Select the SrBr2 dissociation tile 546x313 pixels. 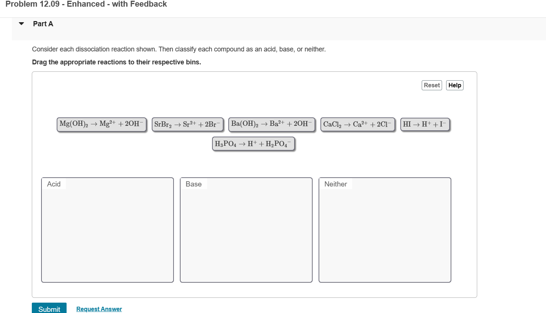click(x=187, y=124)
